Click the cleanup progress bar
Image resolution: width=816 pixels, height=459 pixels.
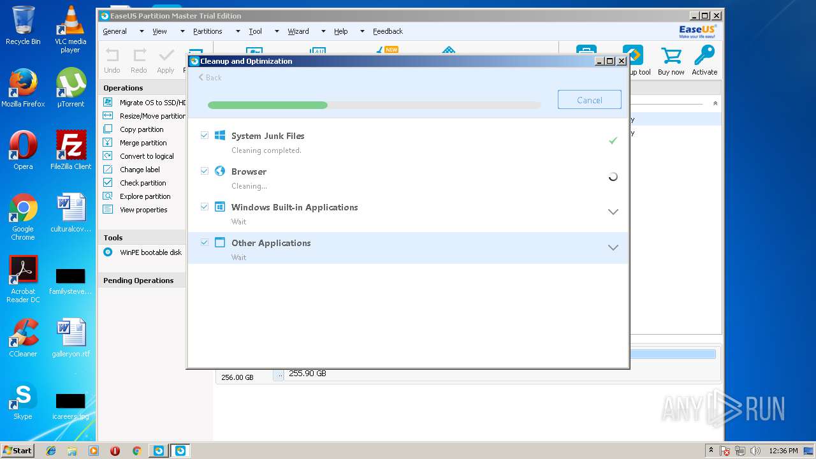pos(374,105)
